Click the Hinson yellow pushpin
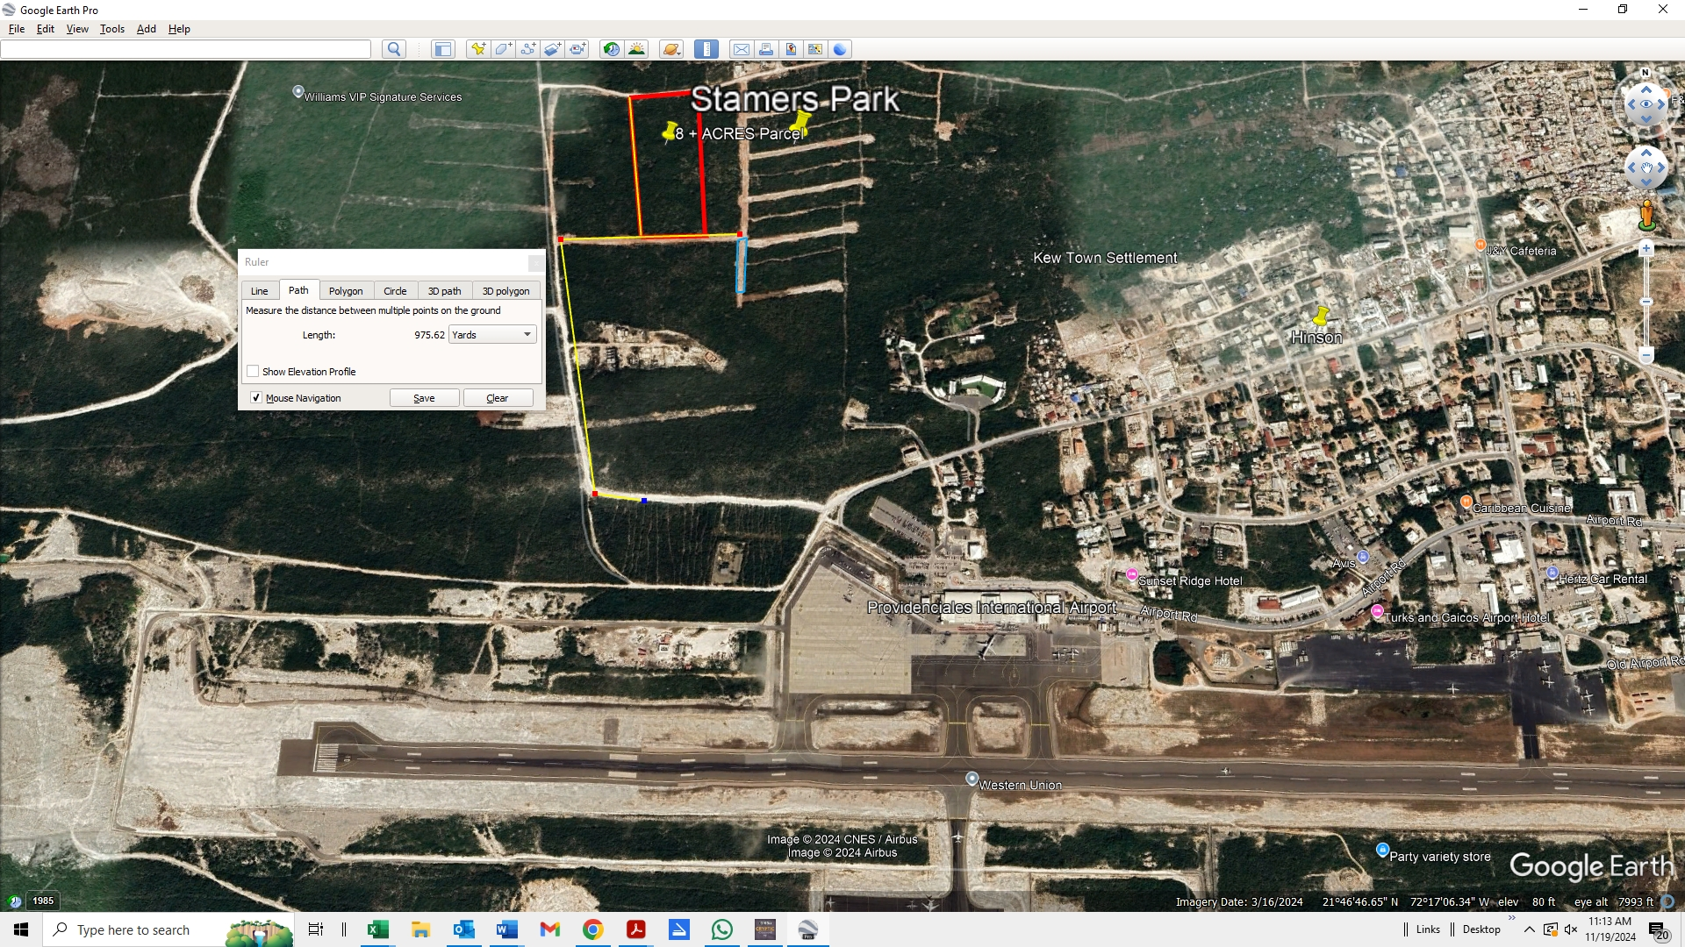The image size is (1685, 947). (x=1321, y=315)
